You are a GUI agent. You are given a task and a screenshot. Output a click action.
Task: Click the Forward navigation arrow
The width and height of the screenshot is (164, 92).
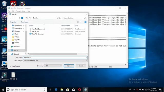[x=14, y=18]
